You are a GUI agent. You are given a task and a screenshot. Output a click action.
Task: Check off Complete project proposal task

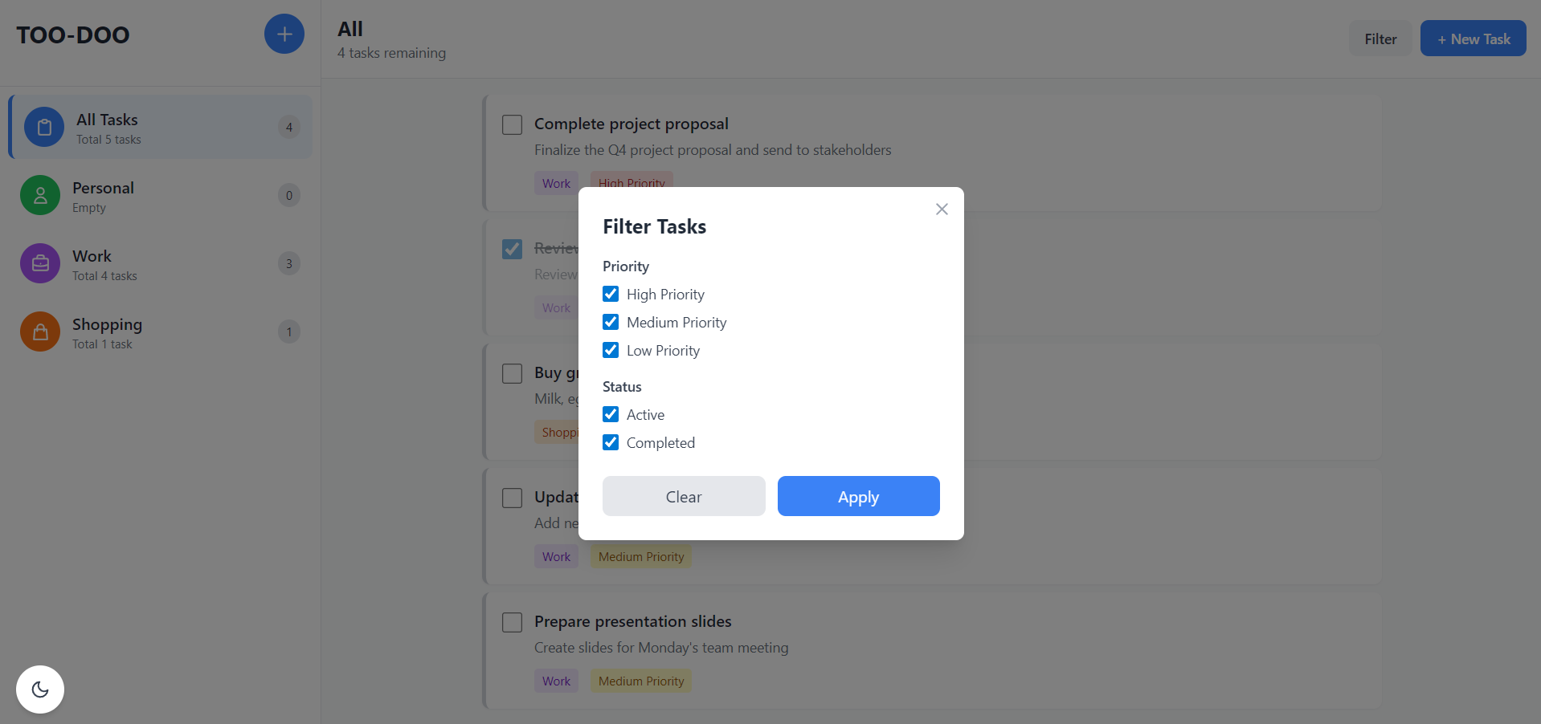(512, 124)
